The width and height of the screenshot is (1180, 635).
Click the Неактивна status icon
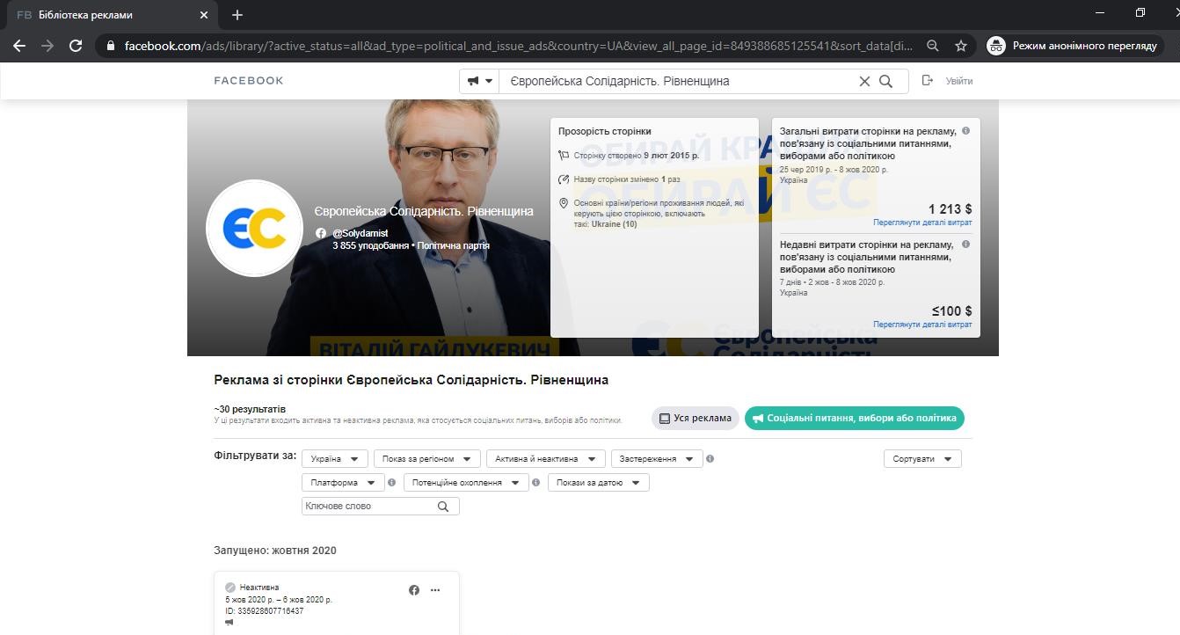[230, 588]
